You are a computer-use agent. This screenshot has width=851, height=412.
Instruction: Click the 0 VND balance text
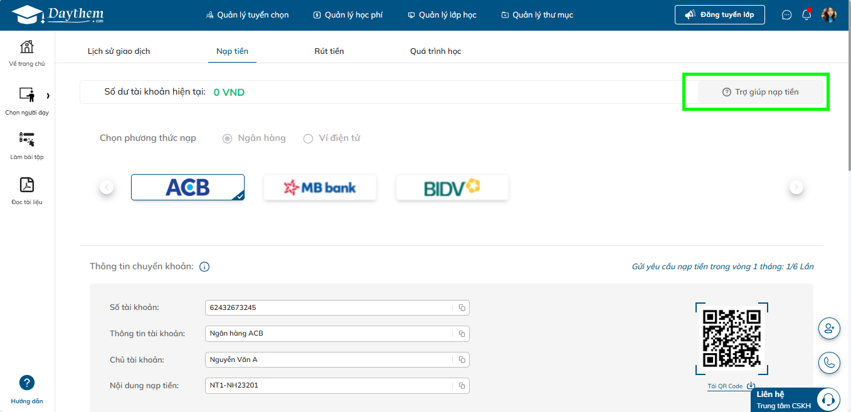[x=229, y=93]
